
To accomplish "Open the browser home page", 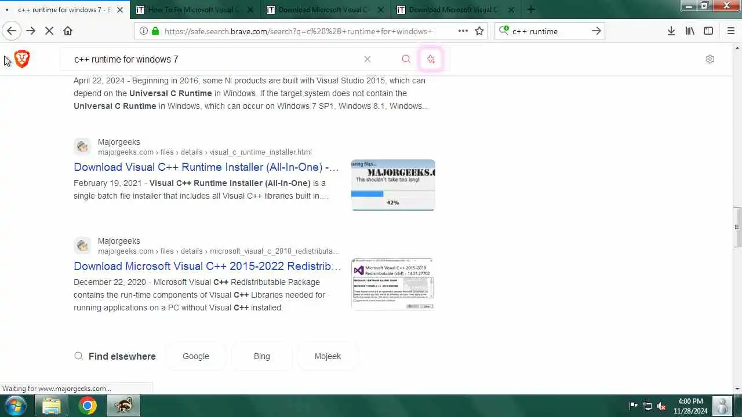I will tap(68, 31).
